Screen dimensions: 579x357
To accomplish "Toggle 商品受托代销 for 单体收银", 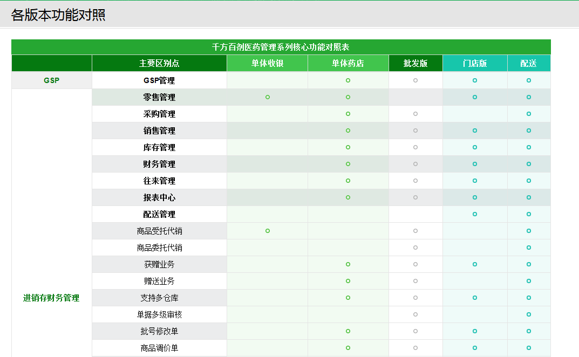I will 268,230.
